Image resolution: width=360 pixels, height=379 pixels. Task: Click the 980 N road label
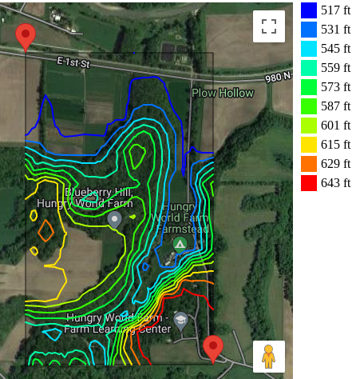[x=278, y=77]
